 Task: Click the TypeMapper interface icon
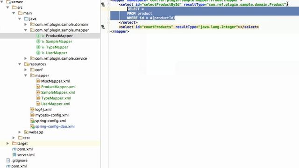coord(38,47)
